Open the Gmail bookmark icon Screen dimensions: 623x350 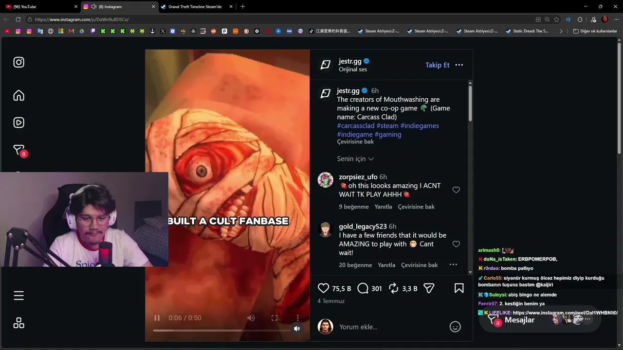(x=72, y=31)
